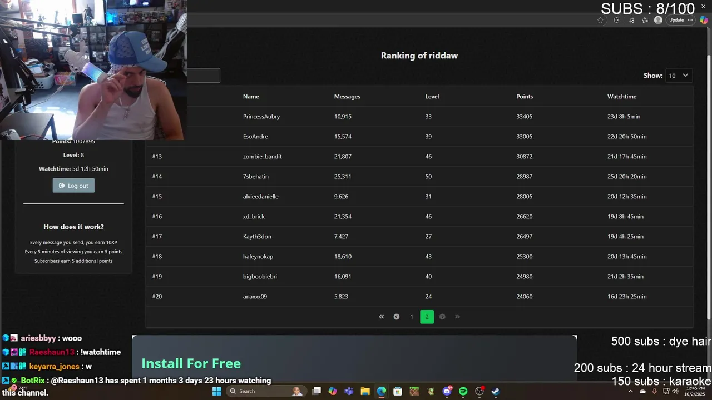Click rank #13 cell

click(157, 157)
